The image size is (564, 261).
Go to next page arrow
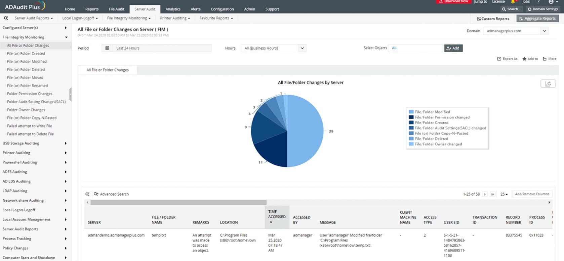click(x=485, y=194)
